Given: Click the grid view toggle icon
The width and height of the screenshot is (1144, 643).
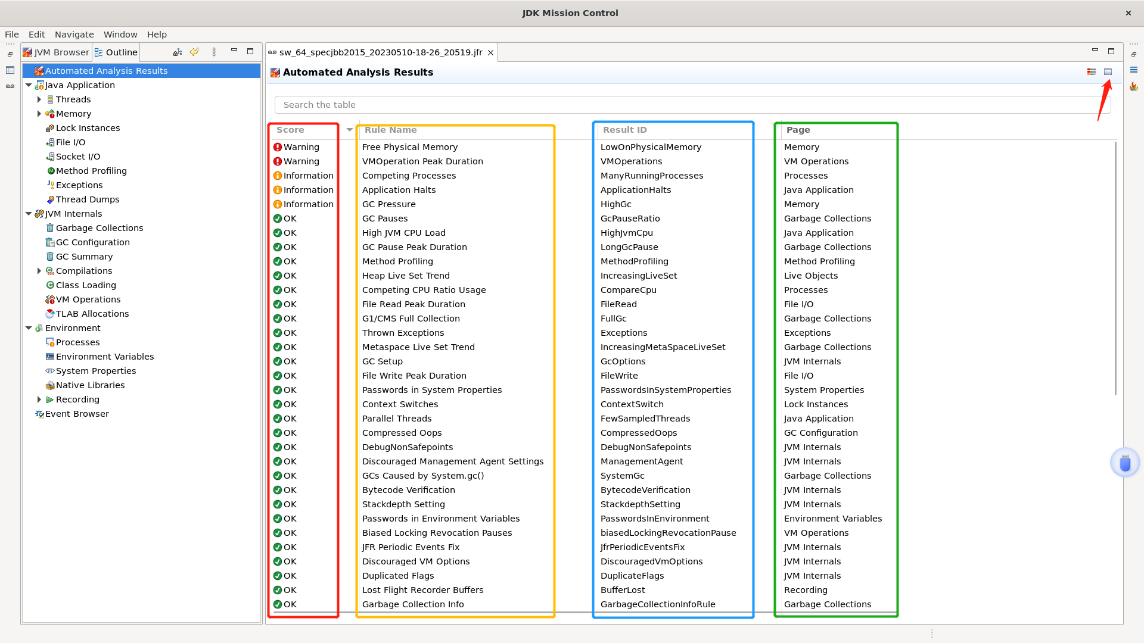Looking at the screenshot, I should (x=1108, y=71).
